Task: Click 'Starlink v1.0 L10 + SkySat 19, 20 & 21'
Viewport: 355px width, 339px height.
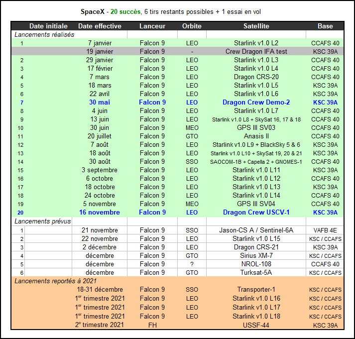Action: [x=256, y=153]
